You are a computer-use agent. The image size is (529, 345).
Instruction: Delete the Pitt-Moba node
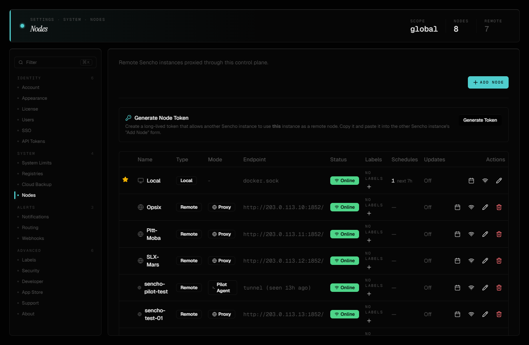(499, 234)
